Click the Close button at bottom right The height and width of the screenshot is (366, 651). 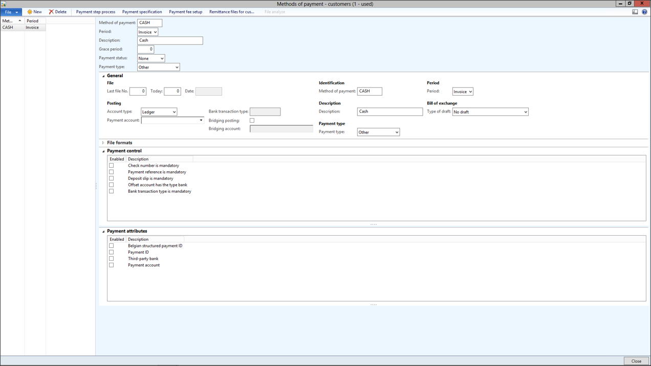(x=636, y=361)
